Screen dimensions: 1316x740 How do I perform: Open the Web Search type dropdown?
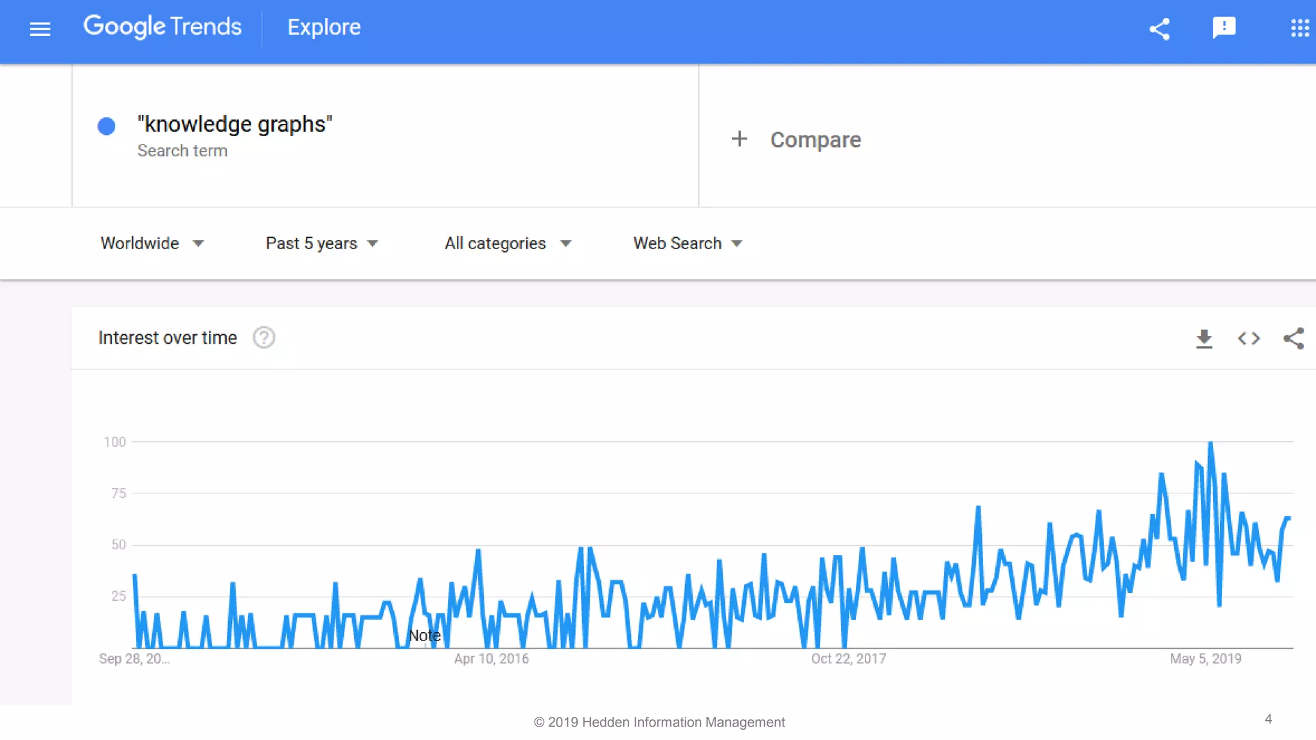[687, 243]
